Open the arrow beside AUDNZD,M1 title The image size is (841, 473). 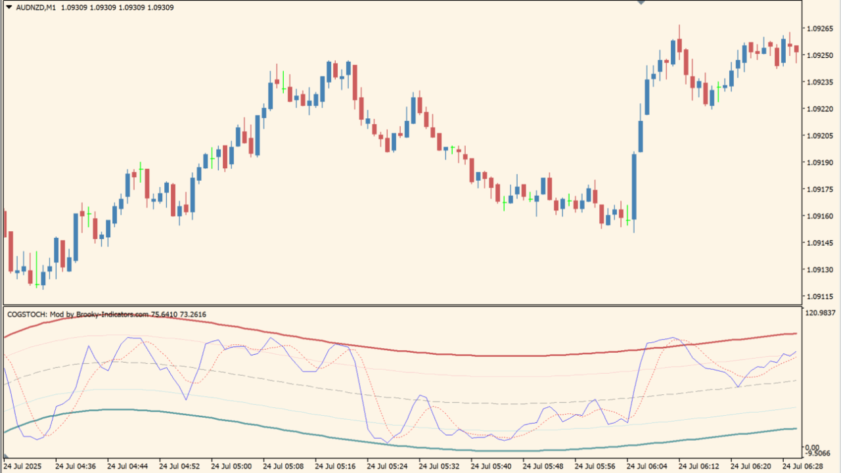9,7
